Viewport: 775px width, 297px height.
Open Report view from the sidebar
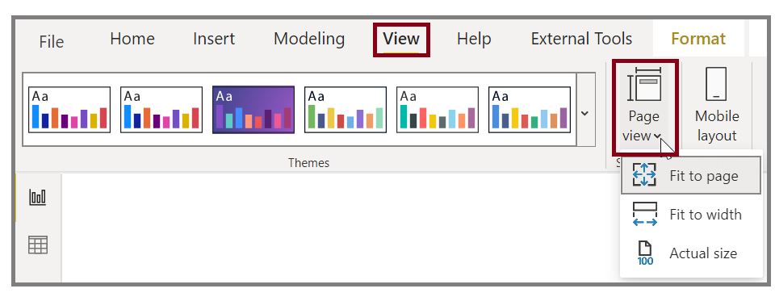point(38,198)
